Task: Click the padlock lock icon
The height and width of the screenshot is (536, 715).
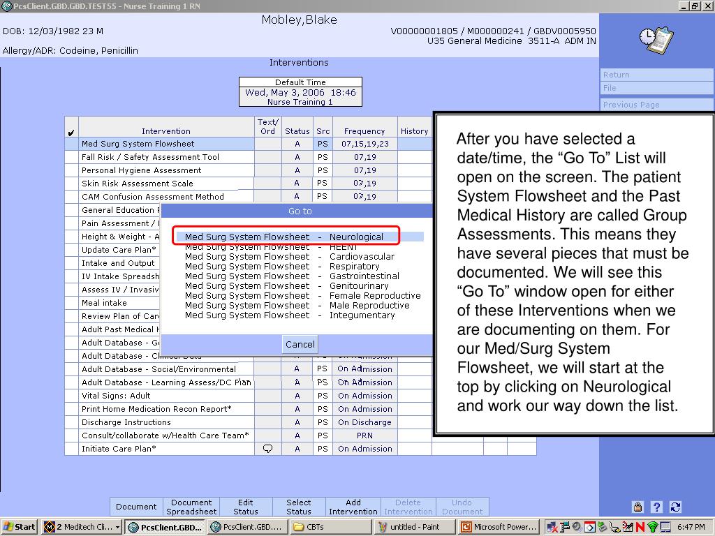Action: click(637, 507)
